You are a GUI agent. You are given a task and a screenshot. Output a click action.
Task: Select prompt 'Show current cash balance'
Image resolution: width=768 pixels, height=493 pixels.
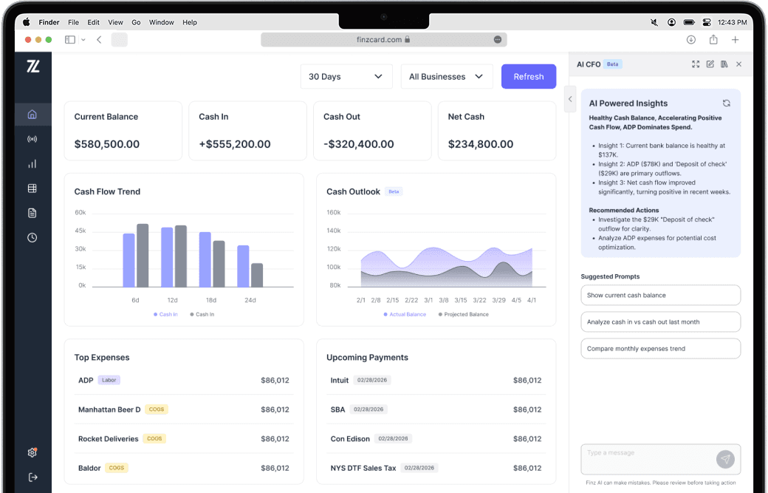click(660, 295)
